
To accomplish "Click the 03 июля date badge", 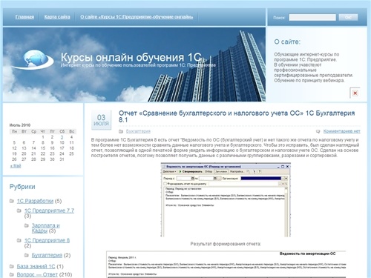I will [101, 120].
